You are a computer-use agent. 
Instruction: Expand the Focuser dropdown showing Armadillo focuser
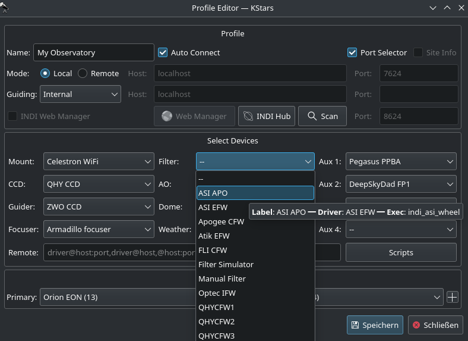click(99, 229)
